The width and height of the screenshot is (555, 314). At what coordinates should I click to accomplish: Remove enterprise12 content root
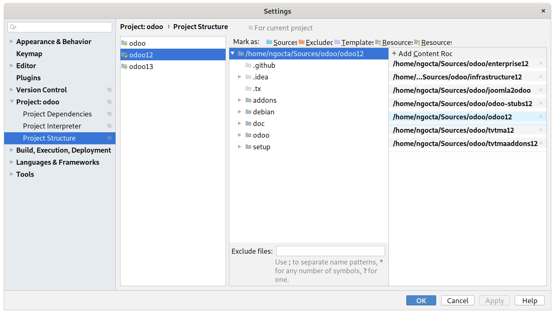click(540, 63)
